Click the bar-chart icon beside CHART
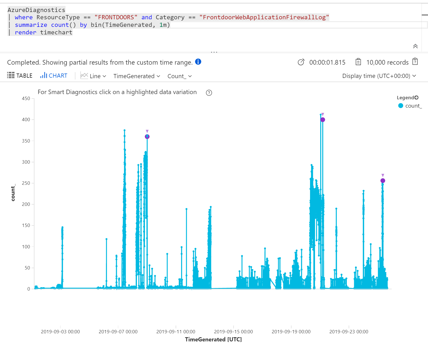Viewport: 428px width, 344px height. [43, 75]
